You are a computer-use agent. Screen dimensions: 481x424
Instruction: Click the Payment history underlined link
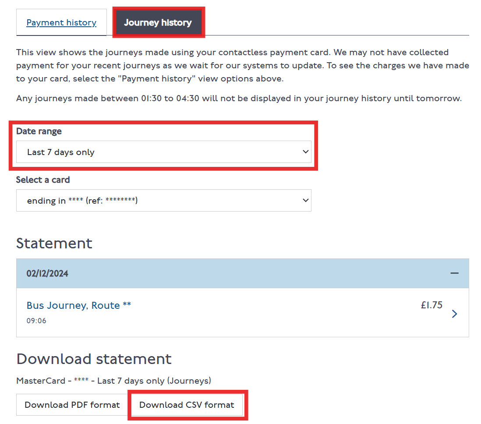(61, 22)
